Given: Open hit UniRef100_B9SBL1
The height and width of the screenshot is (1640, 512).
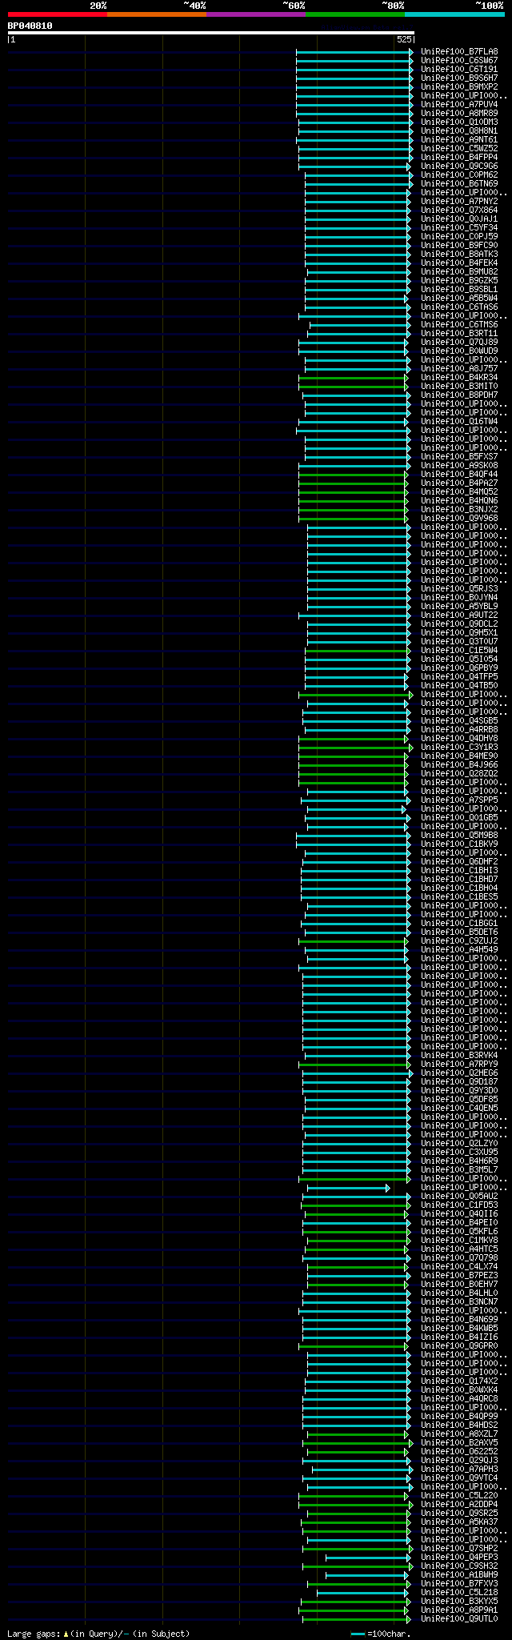Looking at the screenshot, I should pyautogui.click(x=459, y=289).
